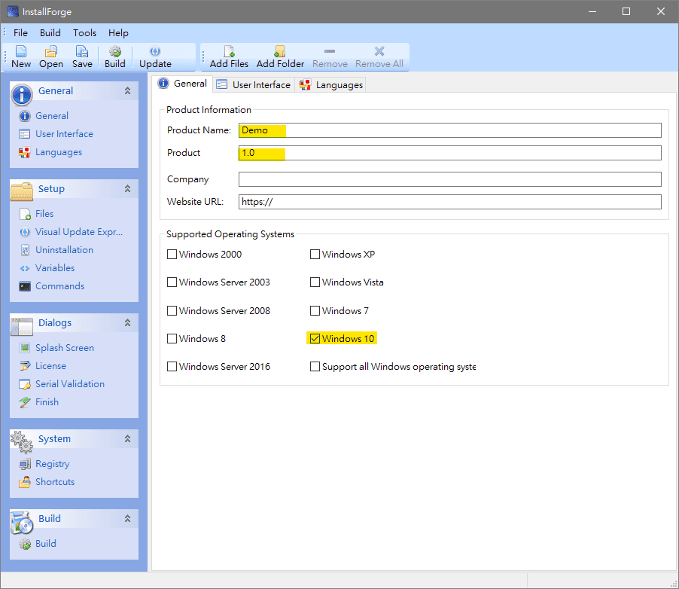Click the Add Files toolbar icon
The height and width of the screenshot is (589, 679).
(229, 51)
